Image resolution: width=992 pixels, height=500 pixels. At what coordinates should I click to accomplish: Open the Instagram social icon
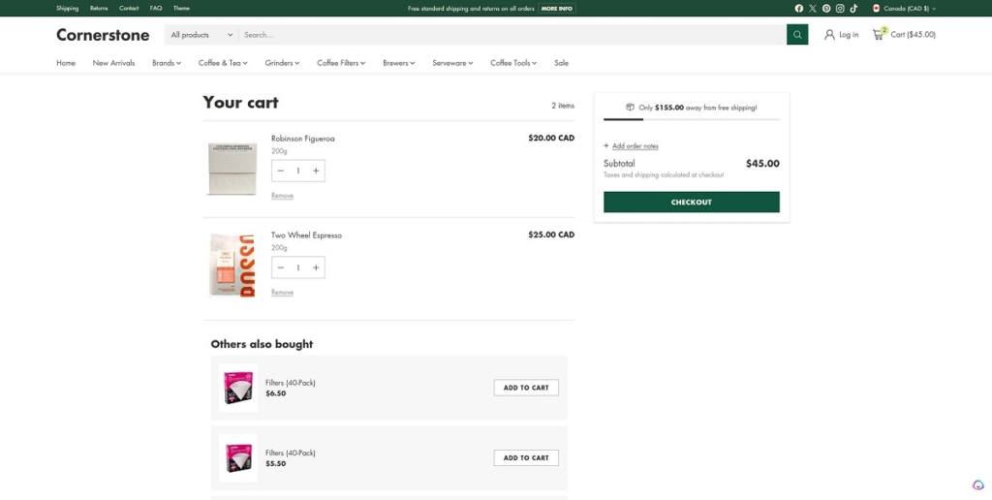click(840, 8)
